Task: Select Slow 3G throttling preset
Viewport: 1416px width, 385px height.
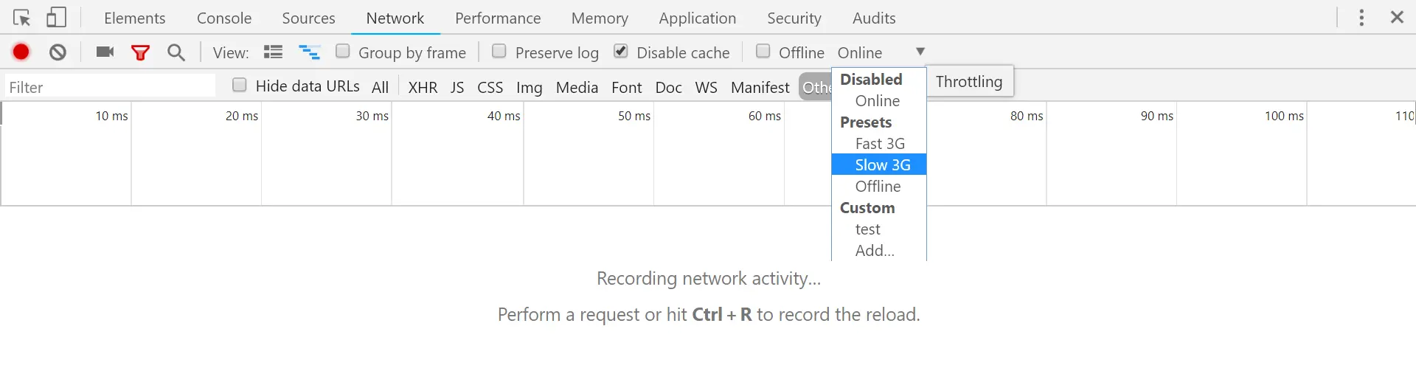Action: [882, 165]
